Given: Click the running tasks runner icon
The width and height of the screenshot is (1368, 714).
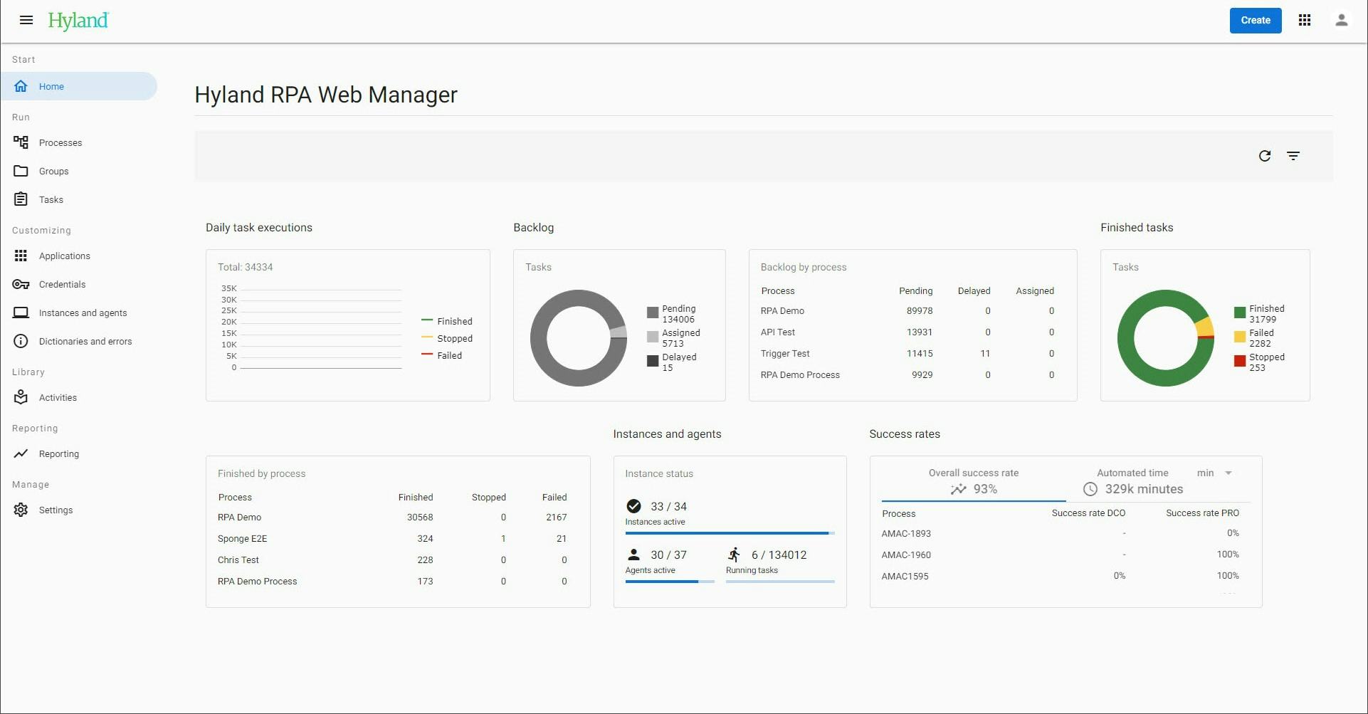Looking at the screenshot, I should (734, 555).
